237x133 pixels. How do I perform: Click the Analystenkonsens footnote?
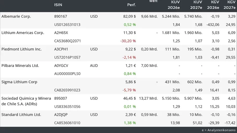(x=219, y=130)
